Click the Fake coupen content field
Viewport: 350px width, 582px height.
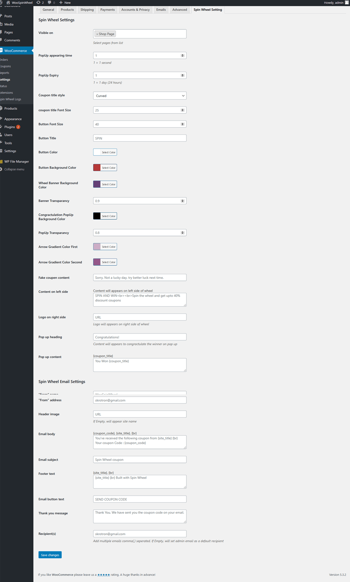click(x=140, y=278)
